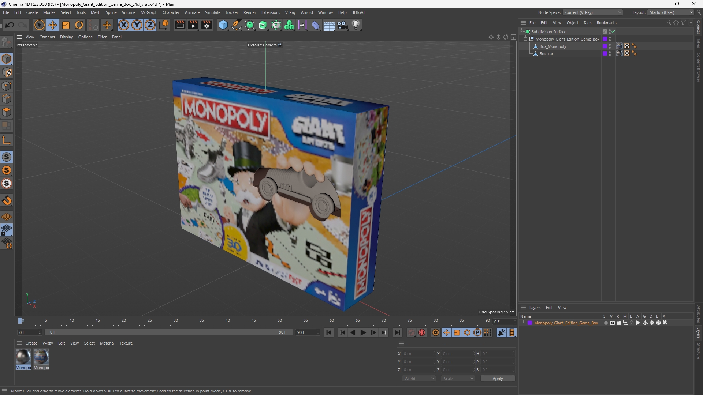Collapse Monopoly_Giant_Edition_Game_Box tree node
The height and width of the screenshot is (395, 703).
(x=525, y=39)
